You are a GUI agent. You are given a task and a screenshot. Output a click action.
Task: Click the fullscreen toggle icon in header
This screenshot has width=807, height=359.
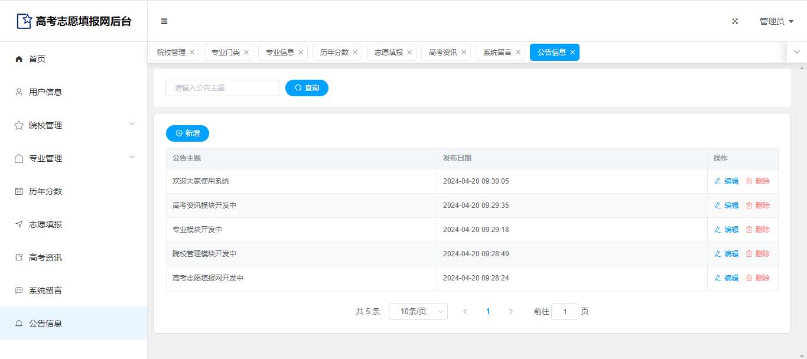[735, 21]
